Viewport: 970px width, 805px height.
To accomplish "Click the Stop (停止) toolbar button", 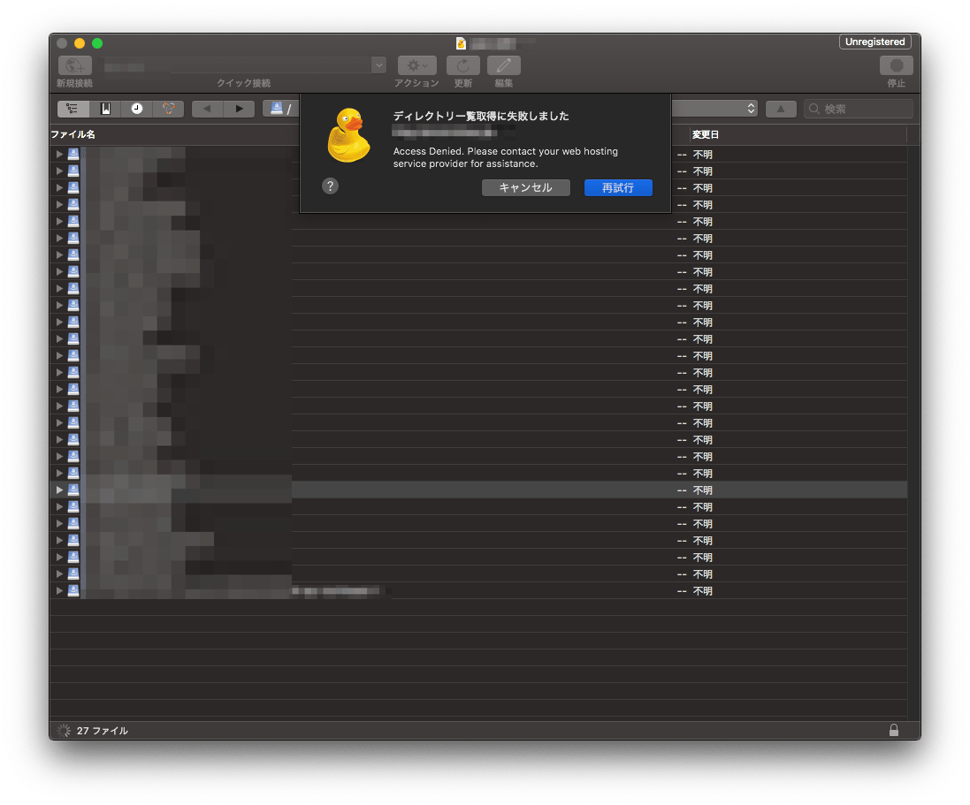I will (896, 65).
